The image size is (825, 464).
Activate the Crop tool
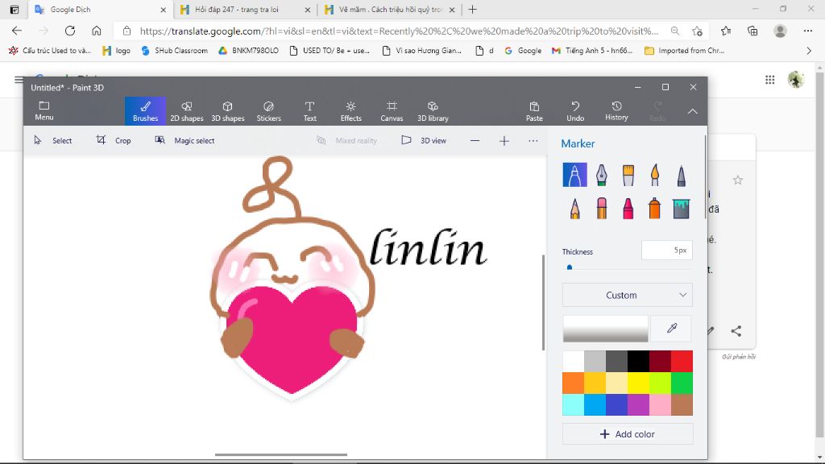click(x=113, y=140)
